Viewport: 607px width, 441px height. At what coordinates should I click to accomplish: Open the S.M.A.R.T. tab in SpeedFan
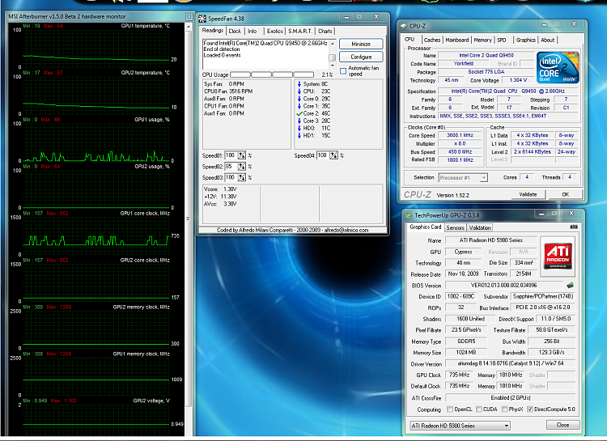[300, 31]
